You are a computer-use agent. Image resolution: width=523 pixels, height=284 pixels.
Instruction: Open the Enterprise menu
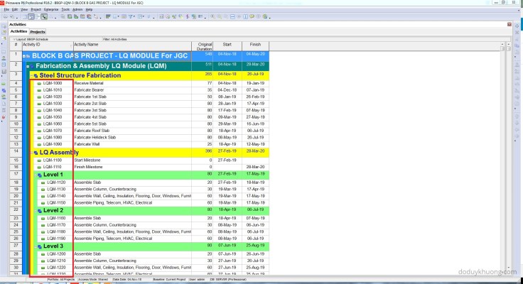pos(51,9)
